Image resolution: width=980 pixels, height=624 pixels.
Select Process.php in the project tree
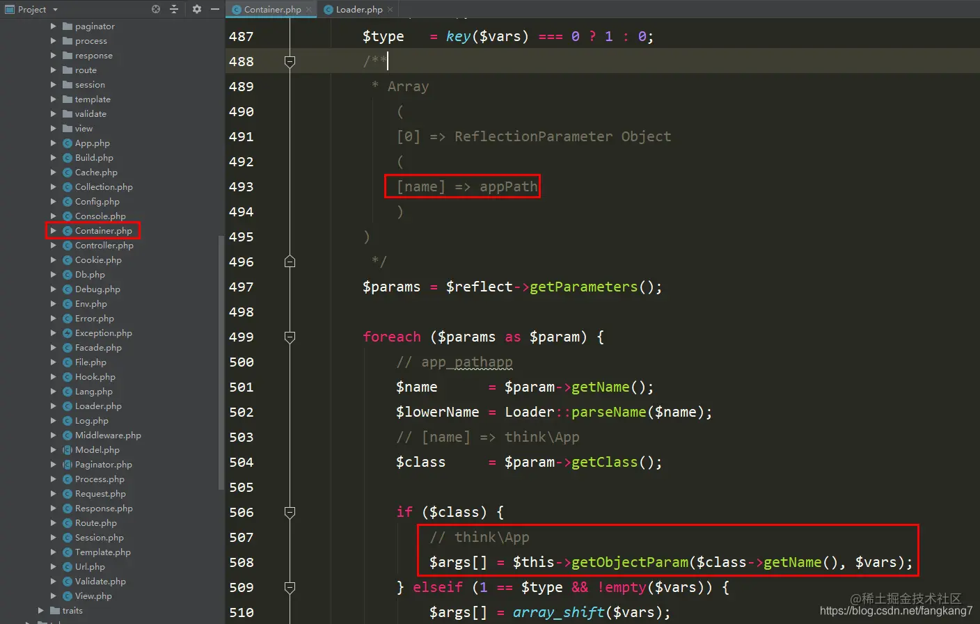(x=100, y=479)
